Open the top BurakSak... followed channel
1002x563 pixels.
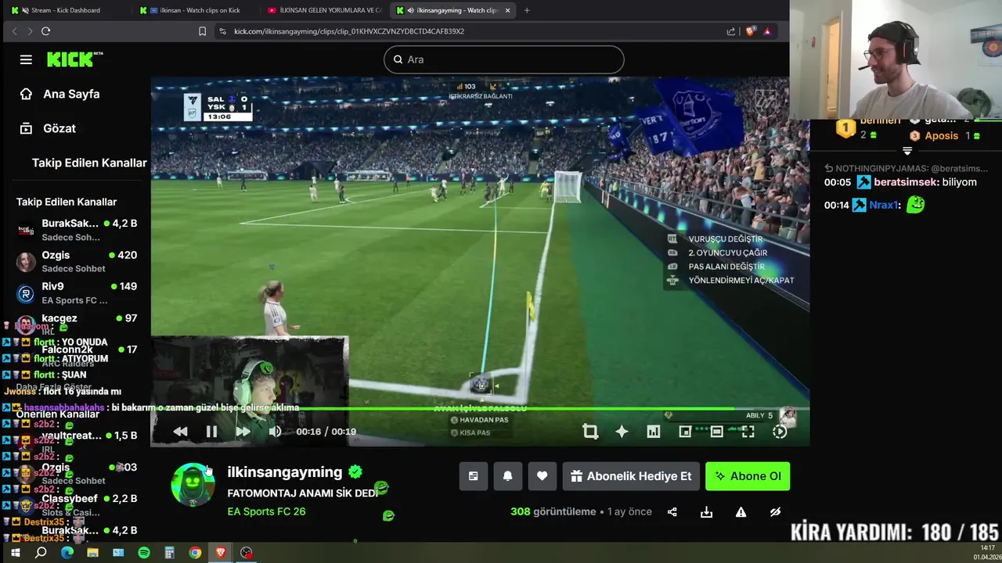77,230
